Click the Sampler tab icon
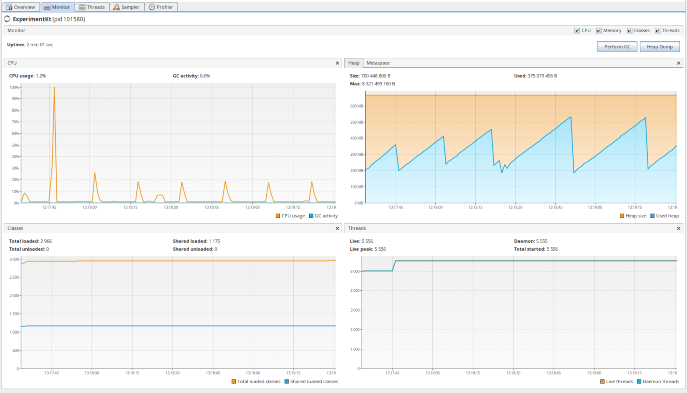 [117, 7]
